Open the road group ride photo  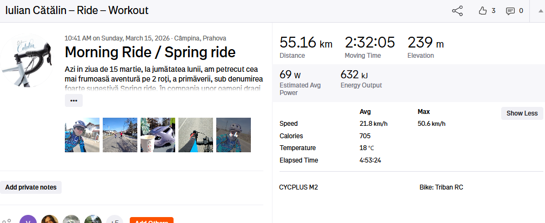[x=120, y=135]
